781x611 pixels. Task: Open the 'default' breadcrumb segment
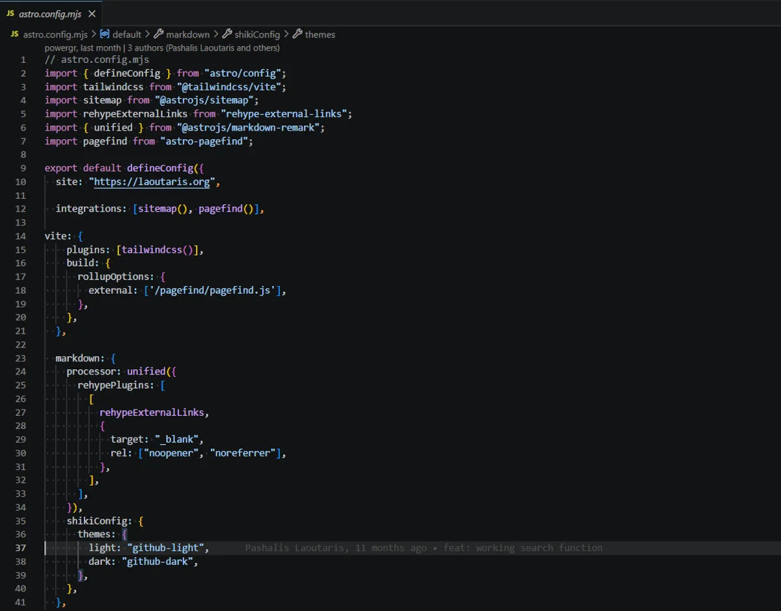126,34
